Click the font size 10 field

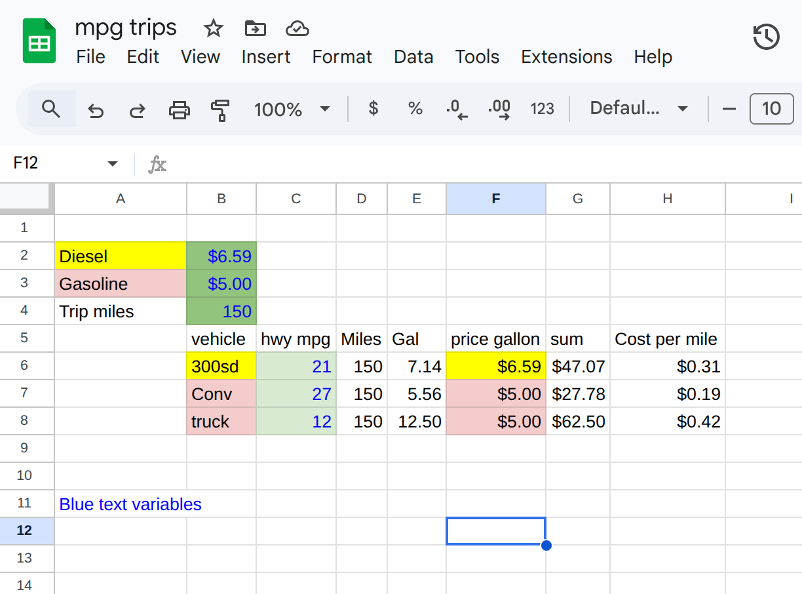point(772,109)
